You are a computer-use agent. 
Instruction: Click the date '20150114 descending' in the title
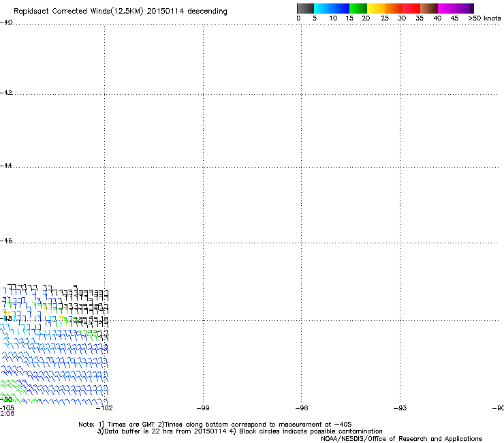click(x=187, y=11)
